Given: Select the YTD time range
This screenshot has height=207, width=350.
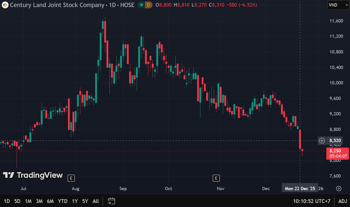Looking at the screenshot, I should click(x=63, y=201).
